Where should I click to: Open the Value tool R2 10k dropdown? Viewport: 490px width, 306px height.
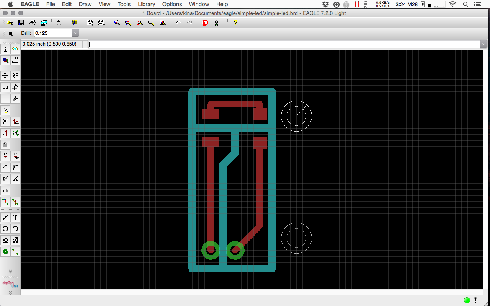pos(15,156)
